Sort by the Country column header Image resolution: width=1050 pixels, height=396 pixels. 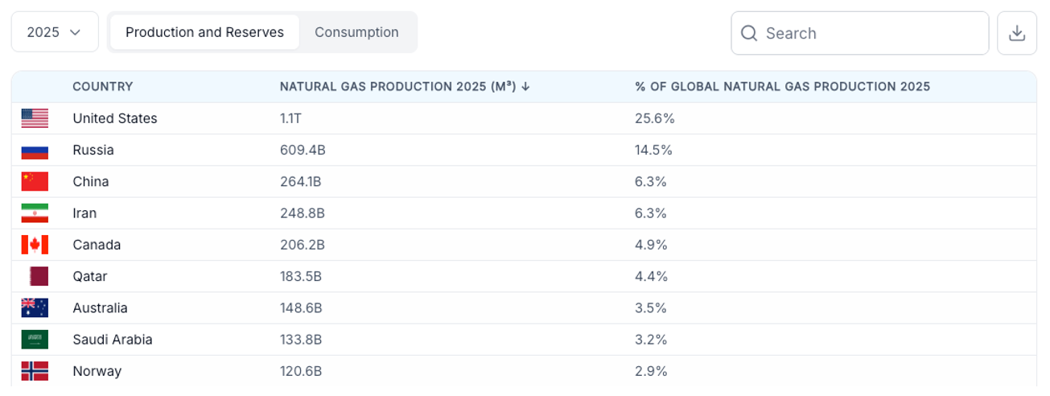pyautogui.click(x=102, y=86)
